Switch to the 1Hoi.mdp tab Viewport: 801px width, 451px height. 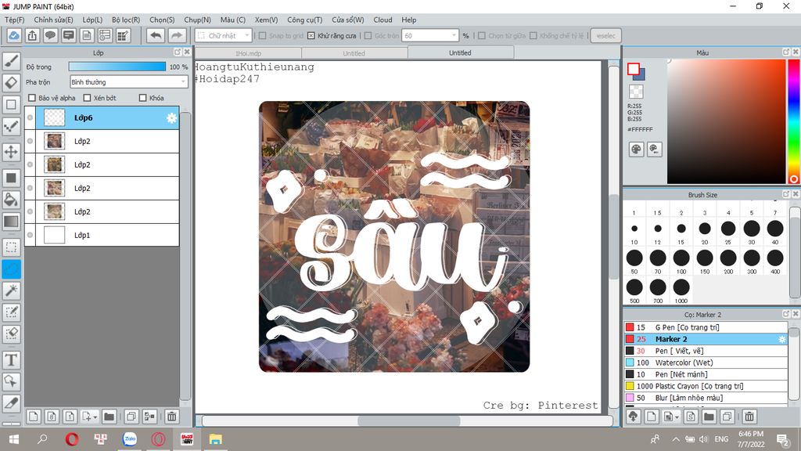pos(248,53)
